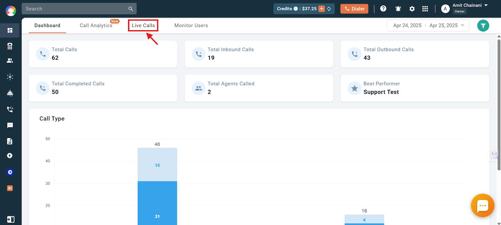501x225 pixels.
Task: Open the bot agent icon in sidebar
Action: pyautogui.click(x=10, y=93)
